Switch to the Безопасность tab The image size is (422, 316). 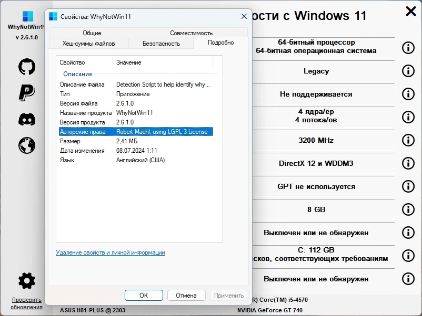coord(161,44)
